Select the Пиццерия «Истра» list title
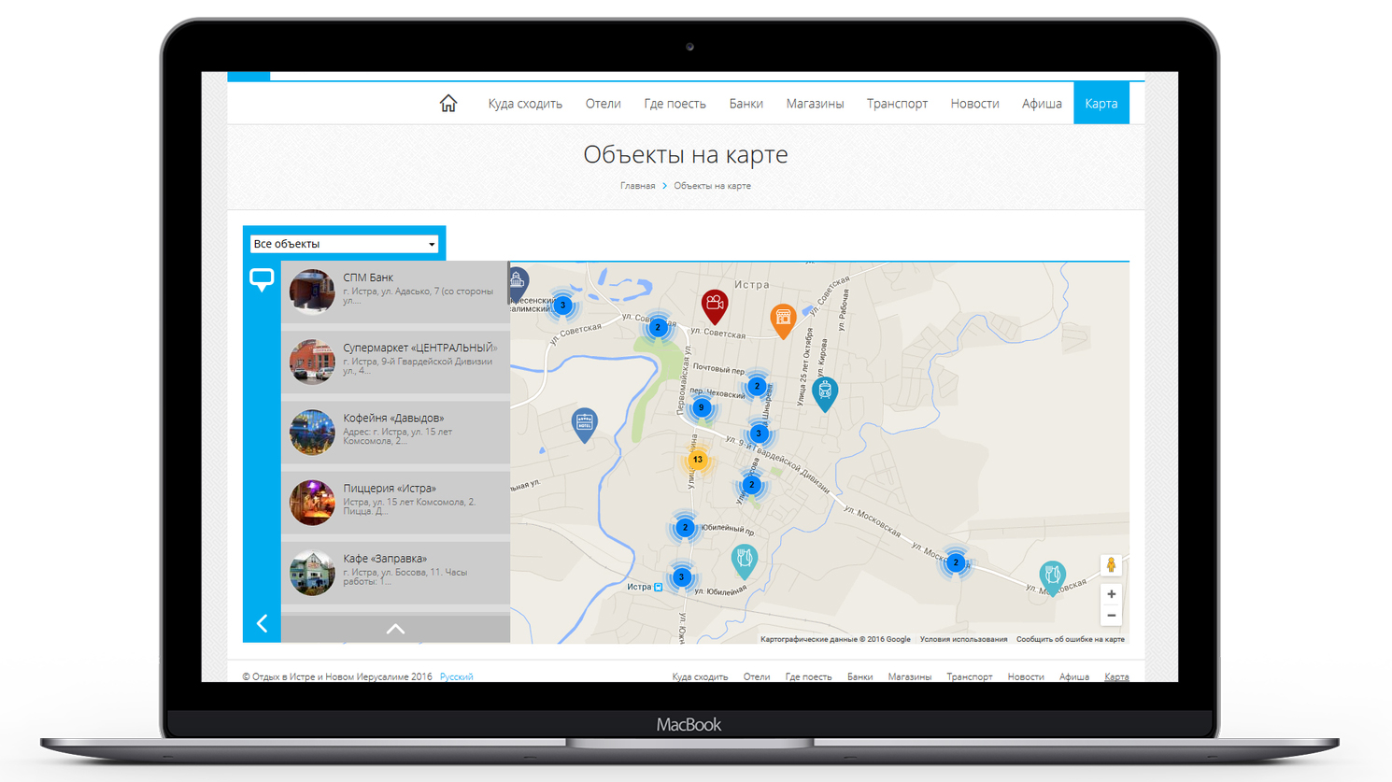The width and height of the screenshot is (1392, 782). click(390, 489)
